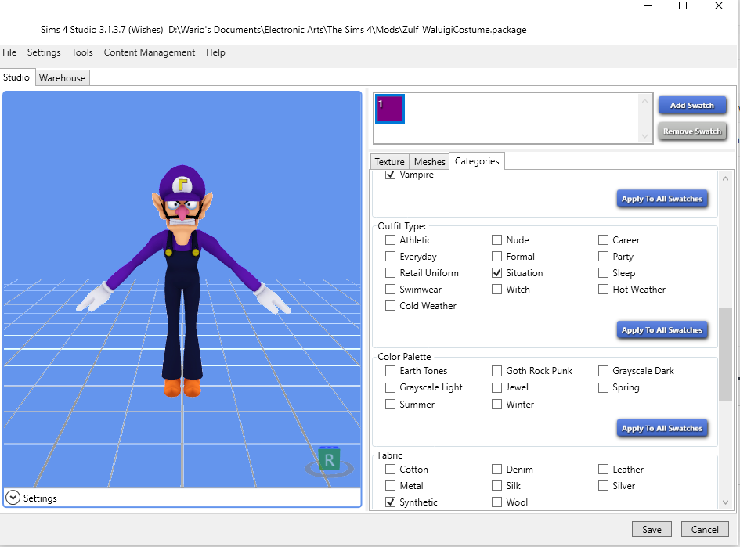
Task: Check the Earth Tones color palette
Action: pos(390,371)
